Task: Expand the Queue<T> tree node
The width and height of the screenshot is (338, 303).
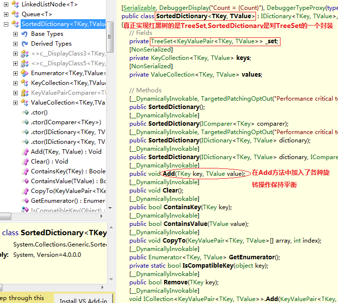Action: [x=6, y=14]
